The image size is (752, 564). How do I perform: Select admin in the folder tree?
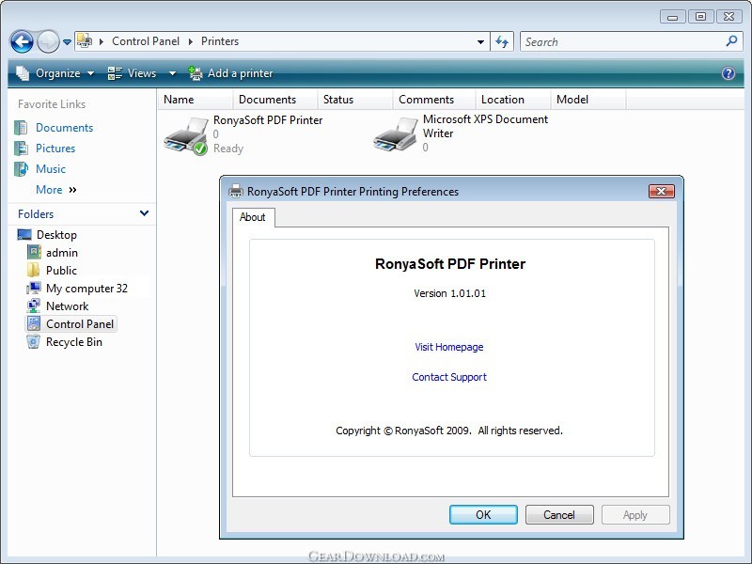pos(62,252)
